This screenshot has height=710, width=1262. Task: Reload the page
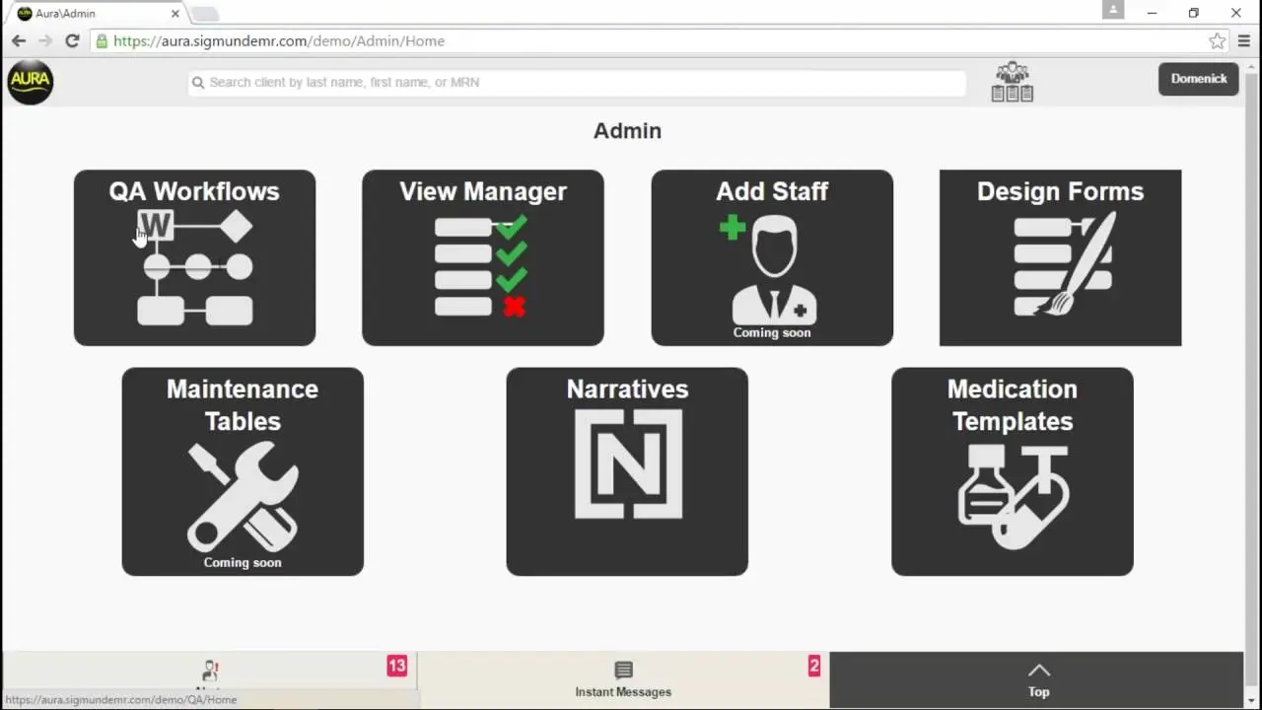(72, 40)
